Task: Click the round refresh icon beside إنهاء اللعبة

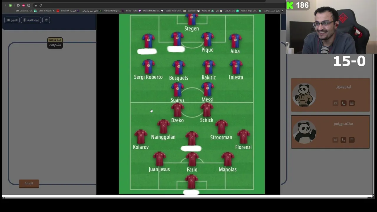Action: coord(46,20)
